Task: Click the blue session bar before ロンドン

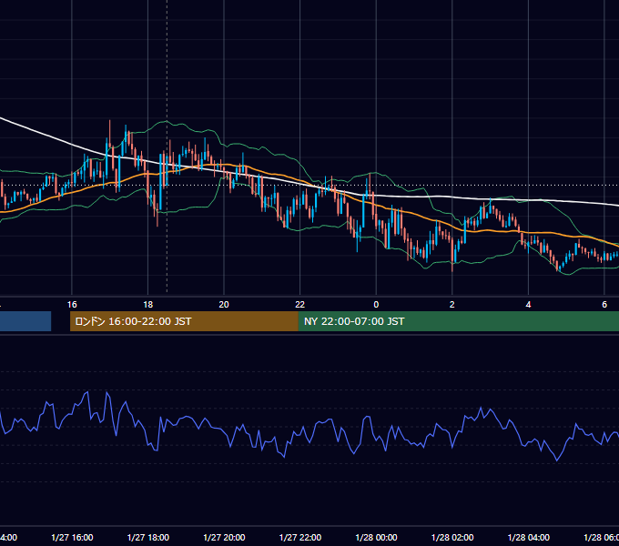Action: tap(25, 321)
